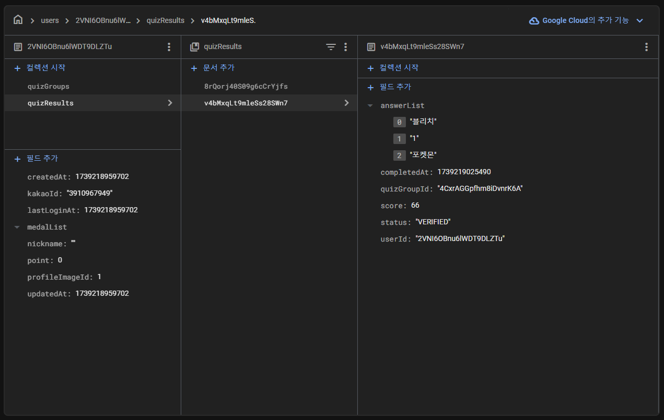Click the profileImageId field value 1

tap(99, 277)
